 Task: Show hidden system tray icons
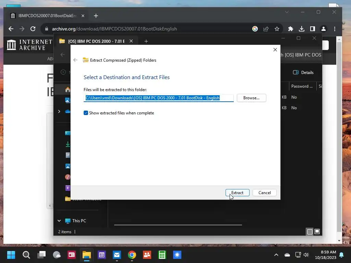[x=276, y=255]
